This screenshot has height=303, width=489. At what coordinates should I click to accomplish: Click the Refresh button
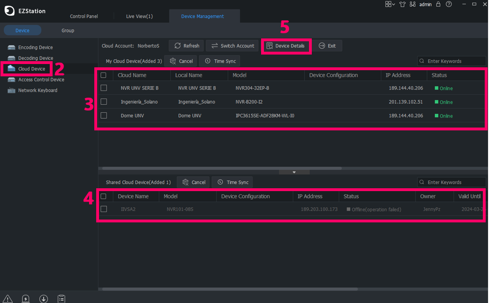186,46
